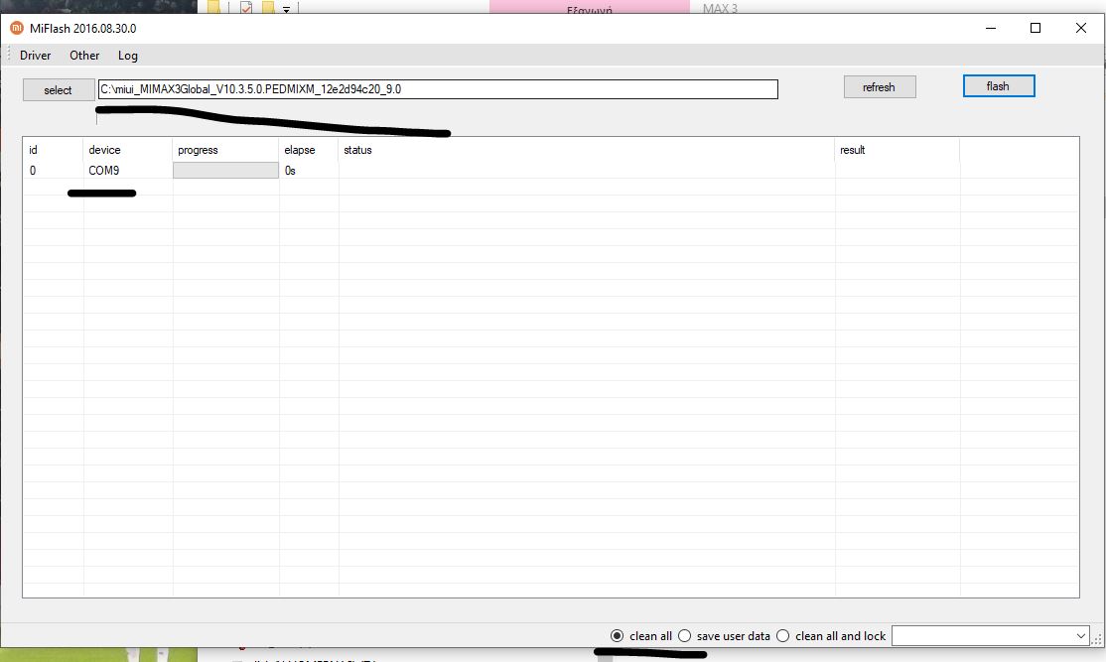The image size is (1106, 662).
Task: Click the refresh button
Action: pos(880,87)
